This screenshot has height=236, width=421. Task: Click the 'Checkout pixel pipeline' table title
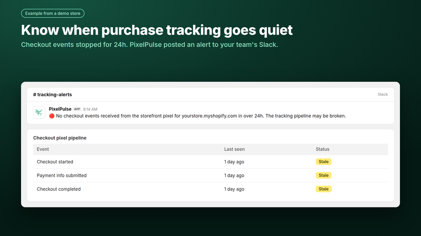60,138
